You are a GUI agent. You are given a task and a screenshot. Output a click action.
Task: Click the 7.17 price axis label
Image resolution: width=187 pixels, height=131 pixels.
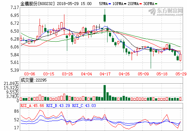[15, 8]
